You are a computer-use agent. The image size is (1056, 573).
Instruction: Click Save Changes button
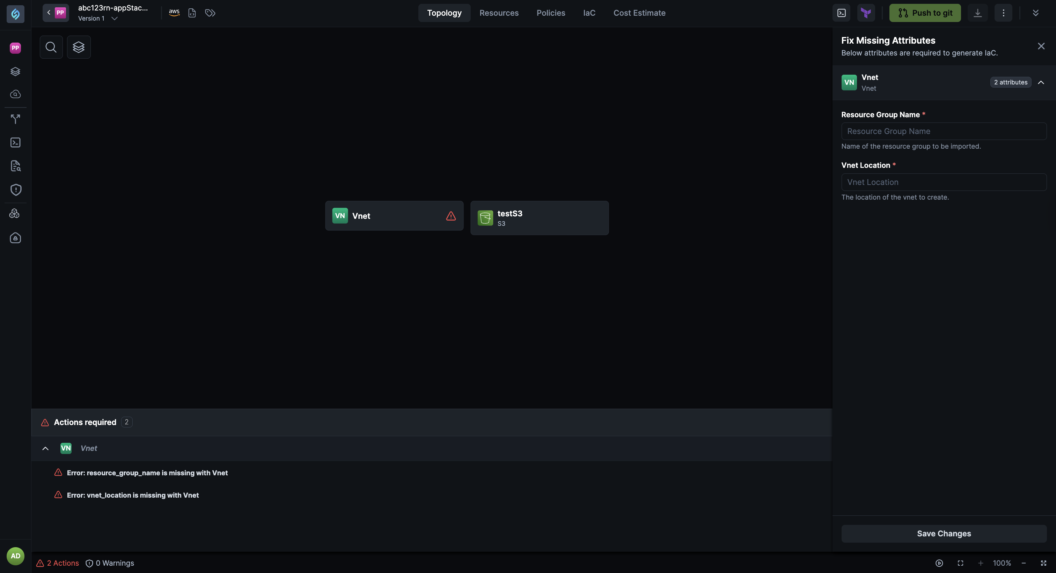click(x=943, y=534)
